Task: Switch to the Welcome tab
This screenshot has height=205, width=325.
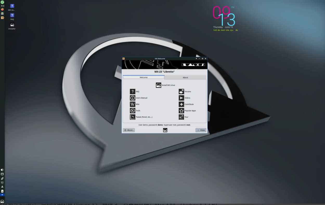Action: (144, 77)
